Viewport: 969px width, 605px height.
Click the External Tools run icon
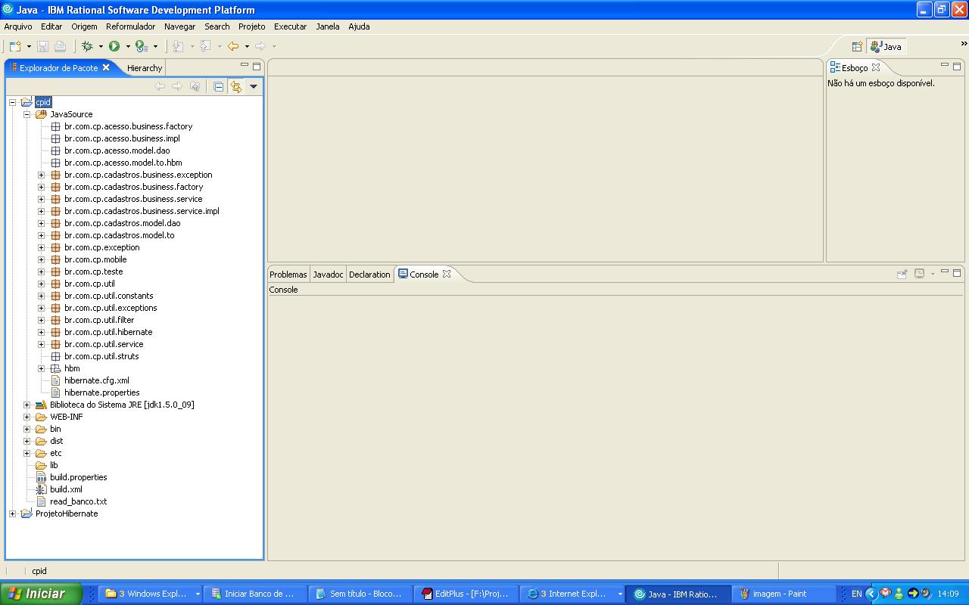tap(141, 46)
